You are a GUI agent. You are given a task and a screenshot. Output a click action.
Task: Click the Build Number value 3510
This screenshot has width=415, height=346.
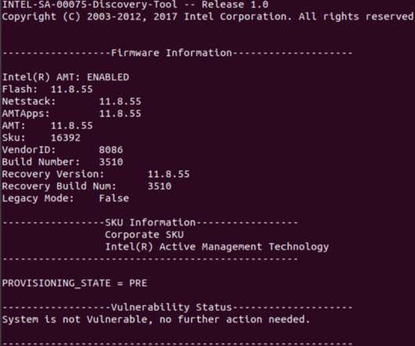(x=111, y=162)
